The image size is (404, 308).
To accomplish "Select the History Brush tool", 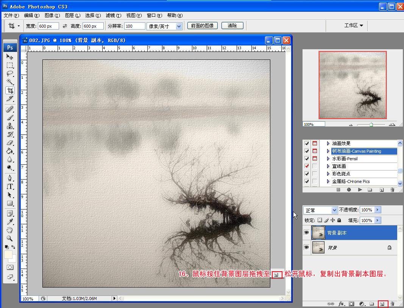I will click(x=10, y=134).
